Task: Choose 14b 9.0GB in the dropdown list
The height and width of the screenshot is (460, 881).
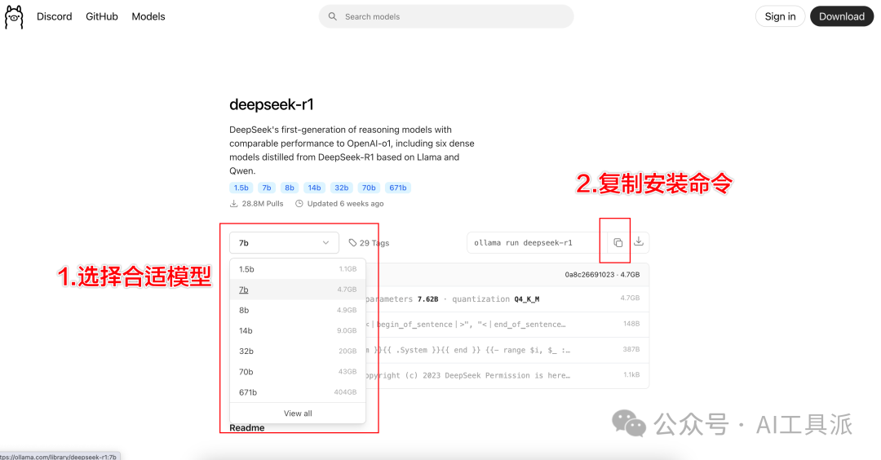Action: (298, 330)
